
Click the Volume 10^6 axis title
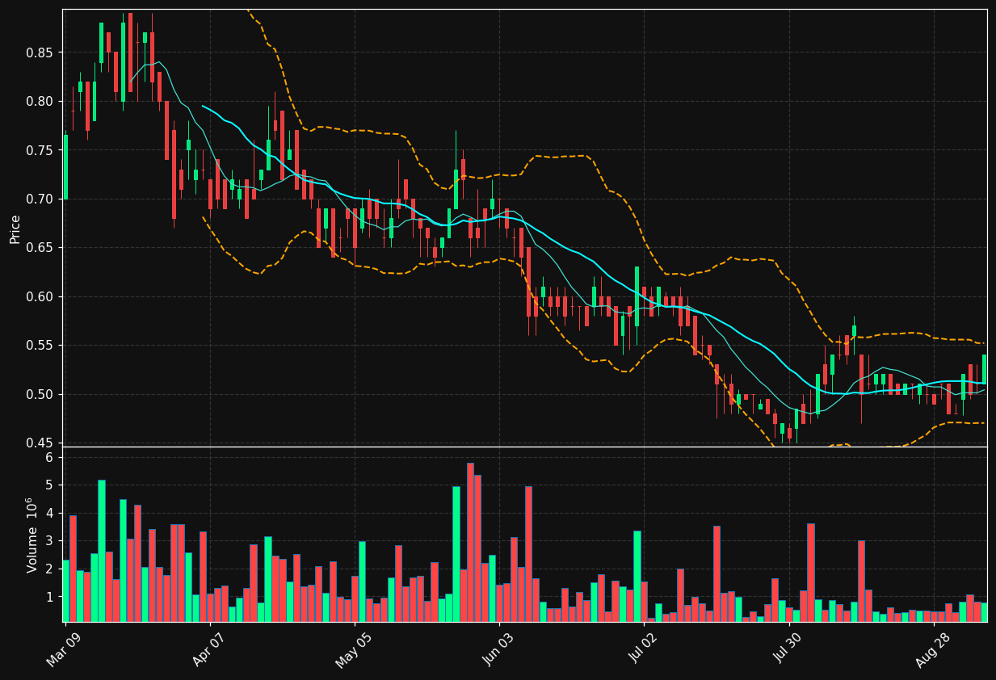click(32, 535)
